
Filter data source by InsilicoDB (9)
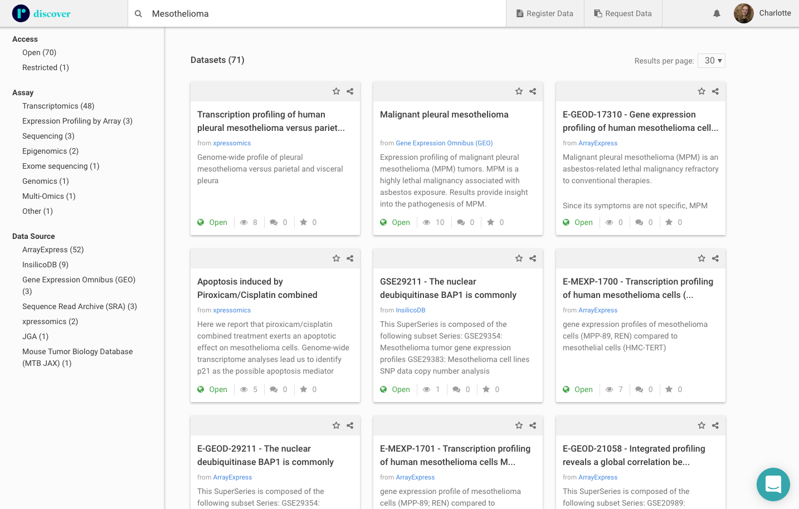point(46,265)
